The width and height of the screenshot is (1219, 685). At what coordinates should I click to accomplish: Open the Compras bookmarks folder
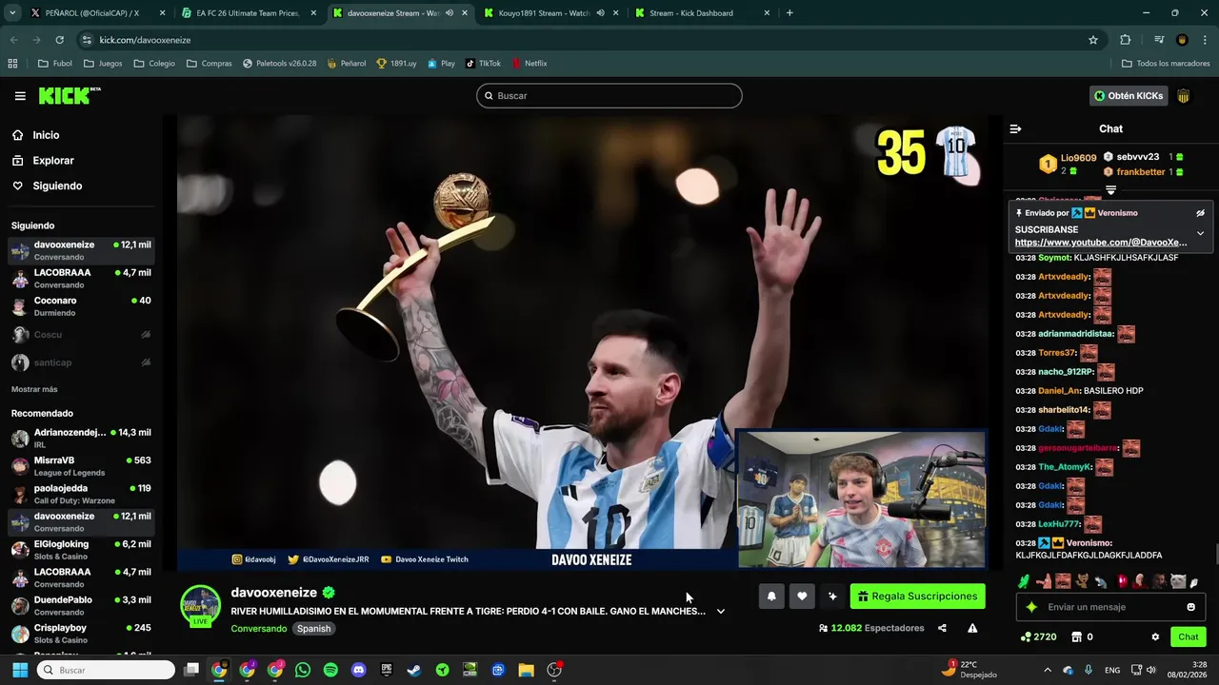click(209, 64)
